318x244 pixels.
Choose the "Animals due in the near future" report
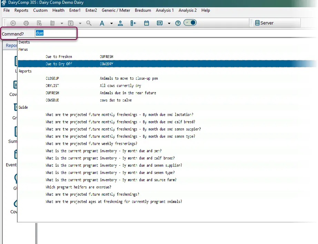[x=167, y=93]
